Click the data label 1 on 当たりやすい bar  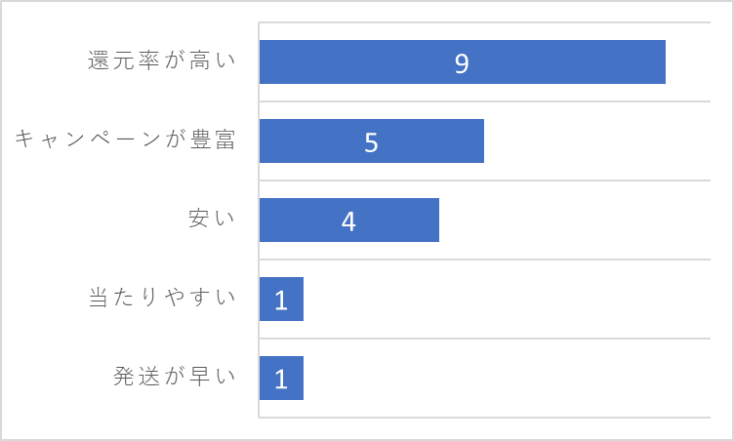[x=281, y=301]
